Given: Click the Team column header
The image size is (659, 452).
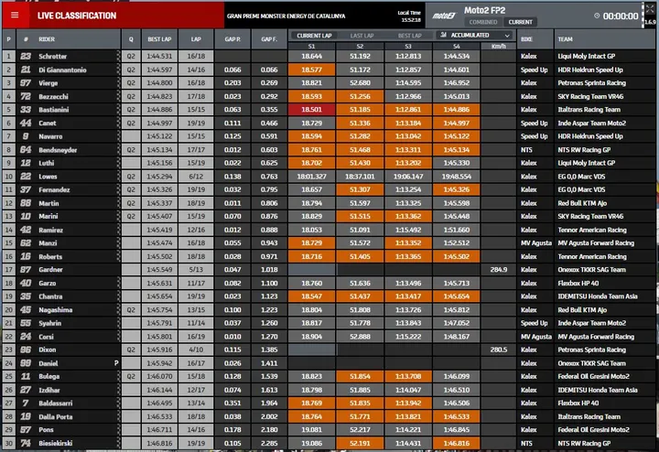Looking at the screenshot, I should [565, 39].
